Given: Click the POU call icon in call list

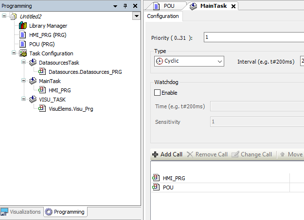Looking at the screenshot, I should (156, 187).
